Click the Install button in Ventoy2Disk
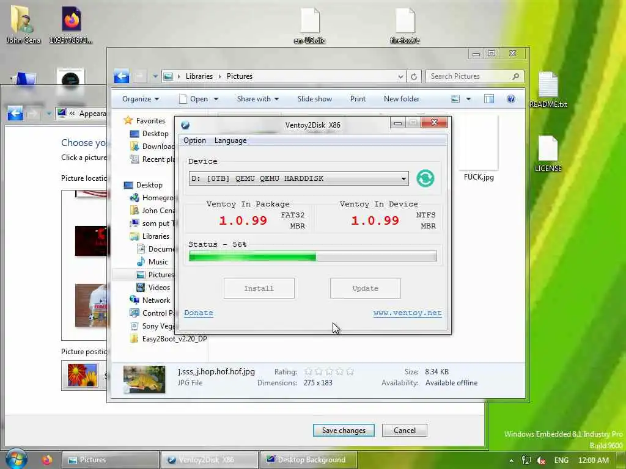The image size is (626, 469). click(259, 288)
